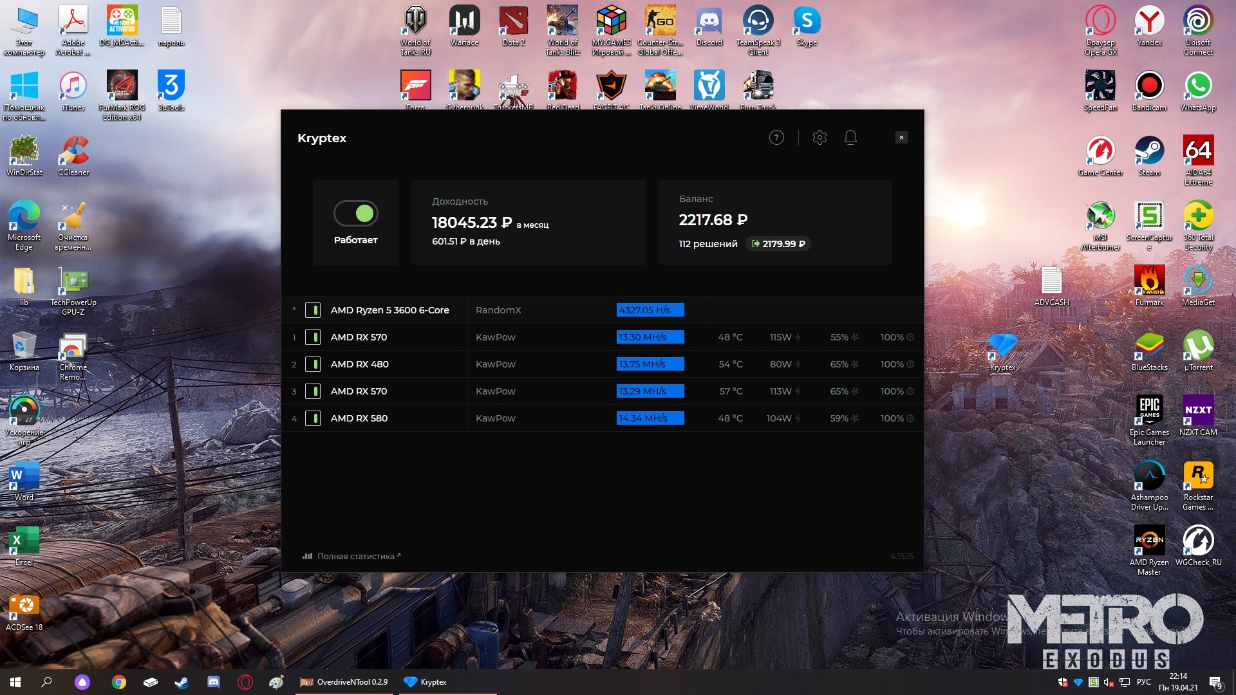The image size is (1236, 695).
Task: Click 100% info icon on first RX 570
Action: click(x=910, y=337)
